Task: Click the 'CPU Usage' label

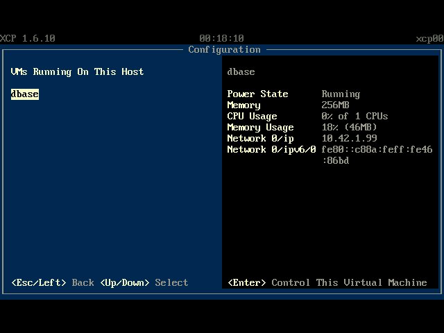Action: (x=252, y=116)
